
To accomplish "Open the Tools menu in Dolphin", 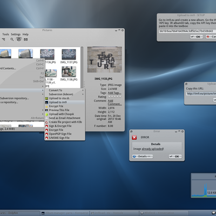I will (x=5, y=34).
